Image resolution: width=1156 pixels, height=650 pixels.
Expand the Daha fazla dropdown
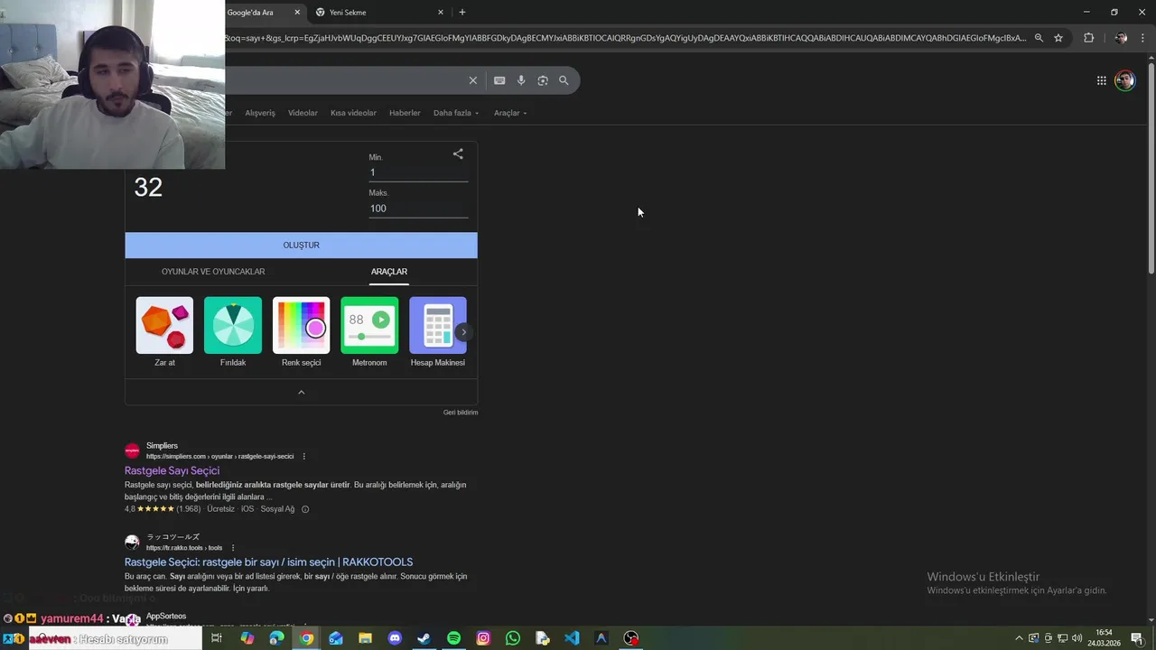click(x=456, y=113)
